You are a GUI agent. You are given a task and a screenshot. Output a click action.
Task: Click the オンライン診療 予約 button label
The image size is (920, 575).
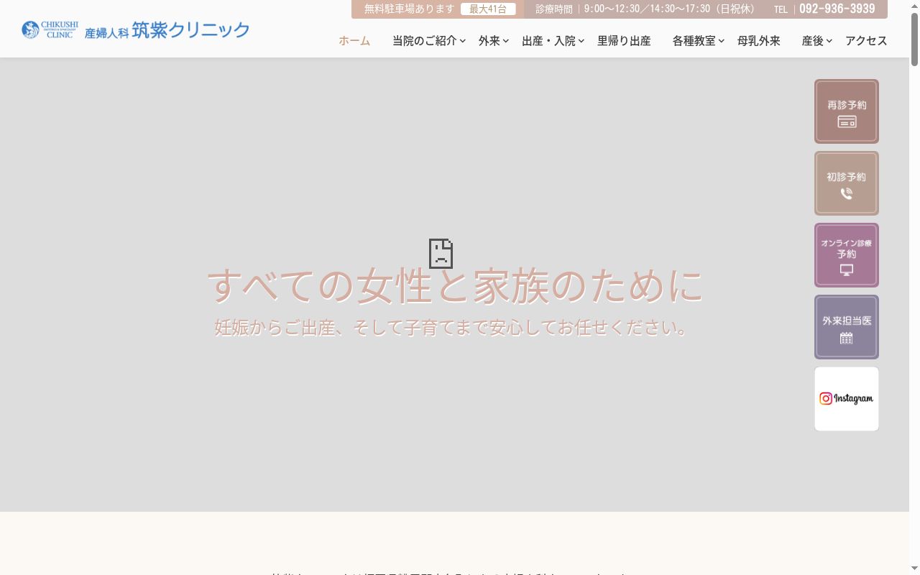[847, 249]
